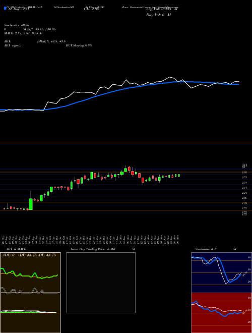The image size is (252, 333).
Task: Click the 'ADX signal:' label
Action: tap(13, 45)
